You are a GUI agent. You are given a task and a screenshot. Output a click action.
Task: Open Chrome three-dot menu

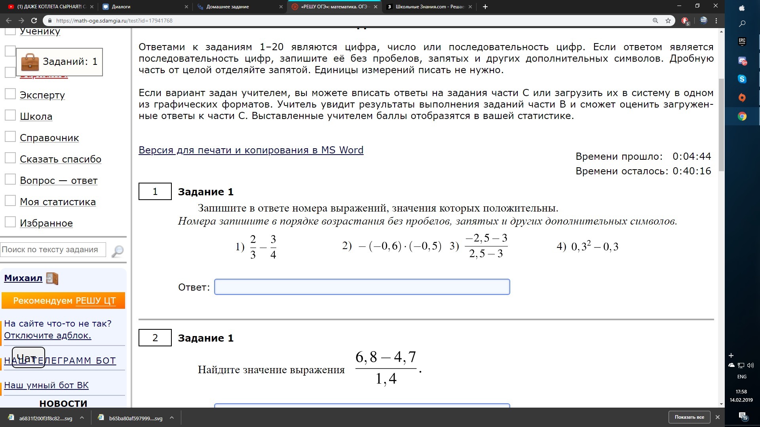[x=716, y=21]
